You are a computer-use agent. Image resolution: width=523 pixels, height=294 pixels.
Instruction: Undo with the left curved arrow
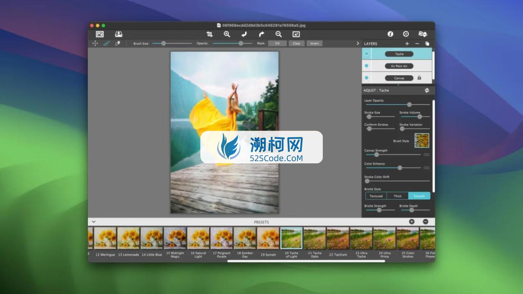tap(244, 34)
